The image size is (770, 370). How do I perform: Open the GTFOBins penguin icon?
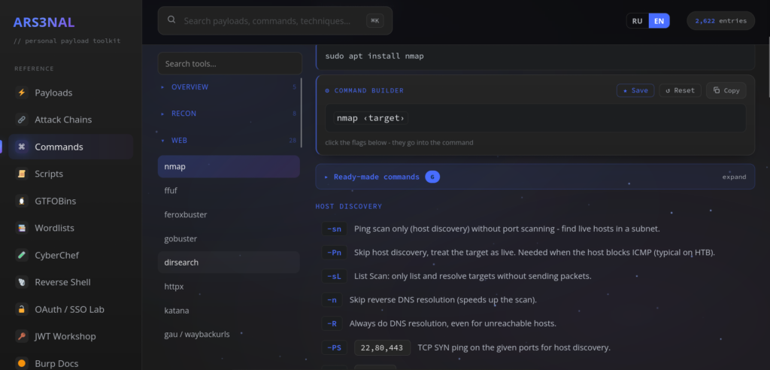[22, 201]
